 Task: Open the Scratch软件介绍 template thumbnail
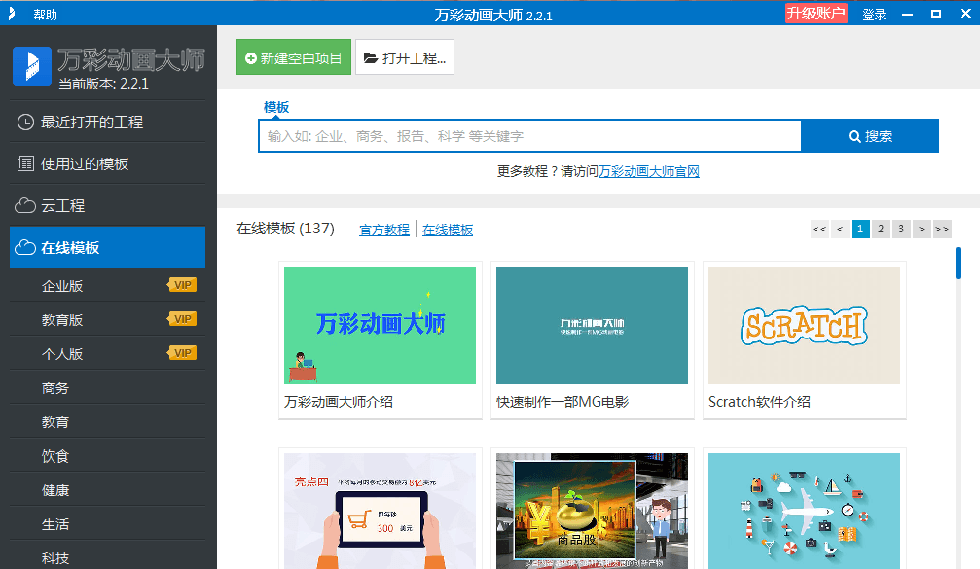point(805,325)
